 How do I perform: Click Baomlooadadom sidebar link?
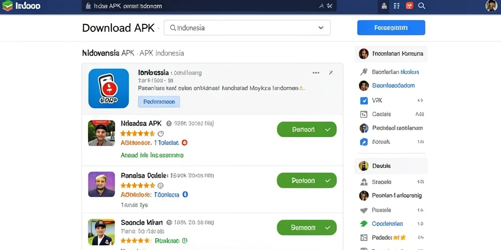(393, 85)
